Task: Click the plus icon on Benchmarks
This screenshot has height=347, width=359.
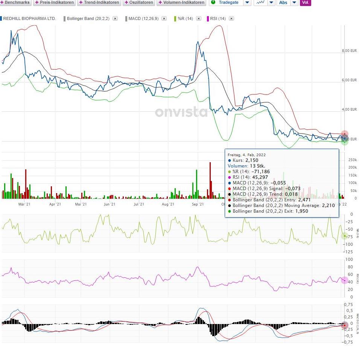Action: click(2, 3)
